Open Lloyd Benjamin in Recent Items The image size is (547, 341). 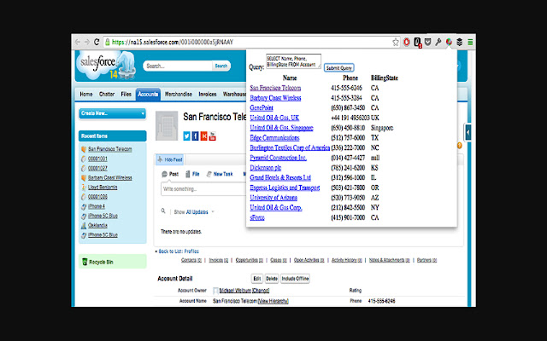tap(103, 188)
